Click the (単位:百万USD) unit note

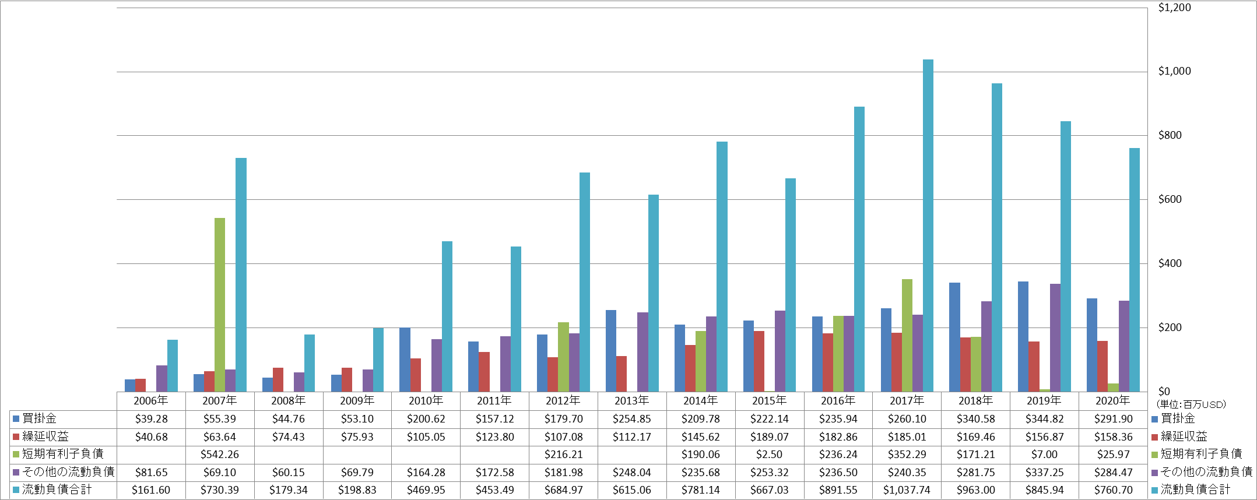[x=1191, y=404]
